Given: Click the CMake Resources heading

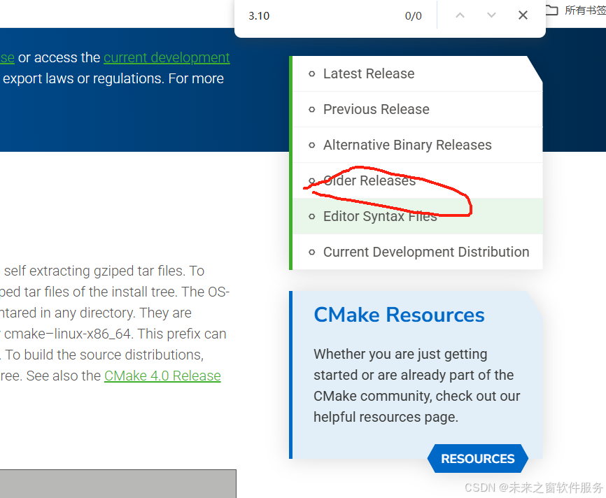Looking at the screenshot, I should coord(399,315).
